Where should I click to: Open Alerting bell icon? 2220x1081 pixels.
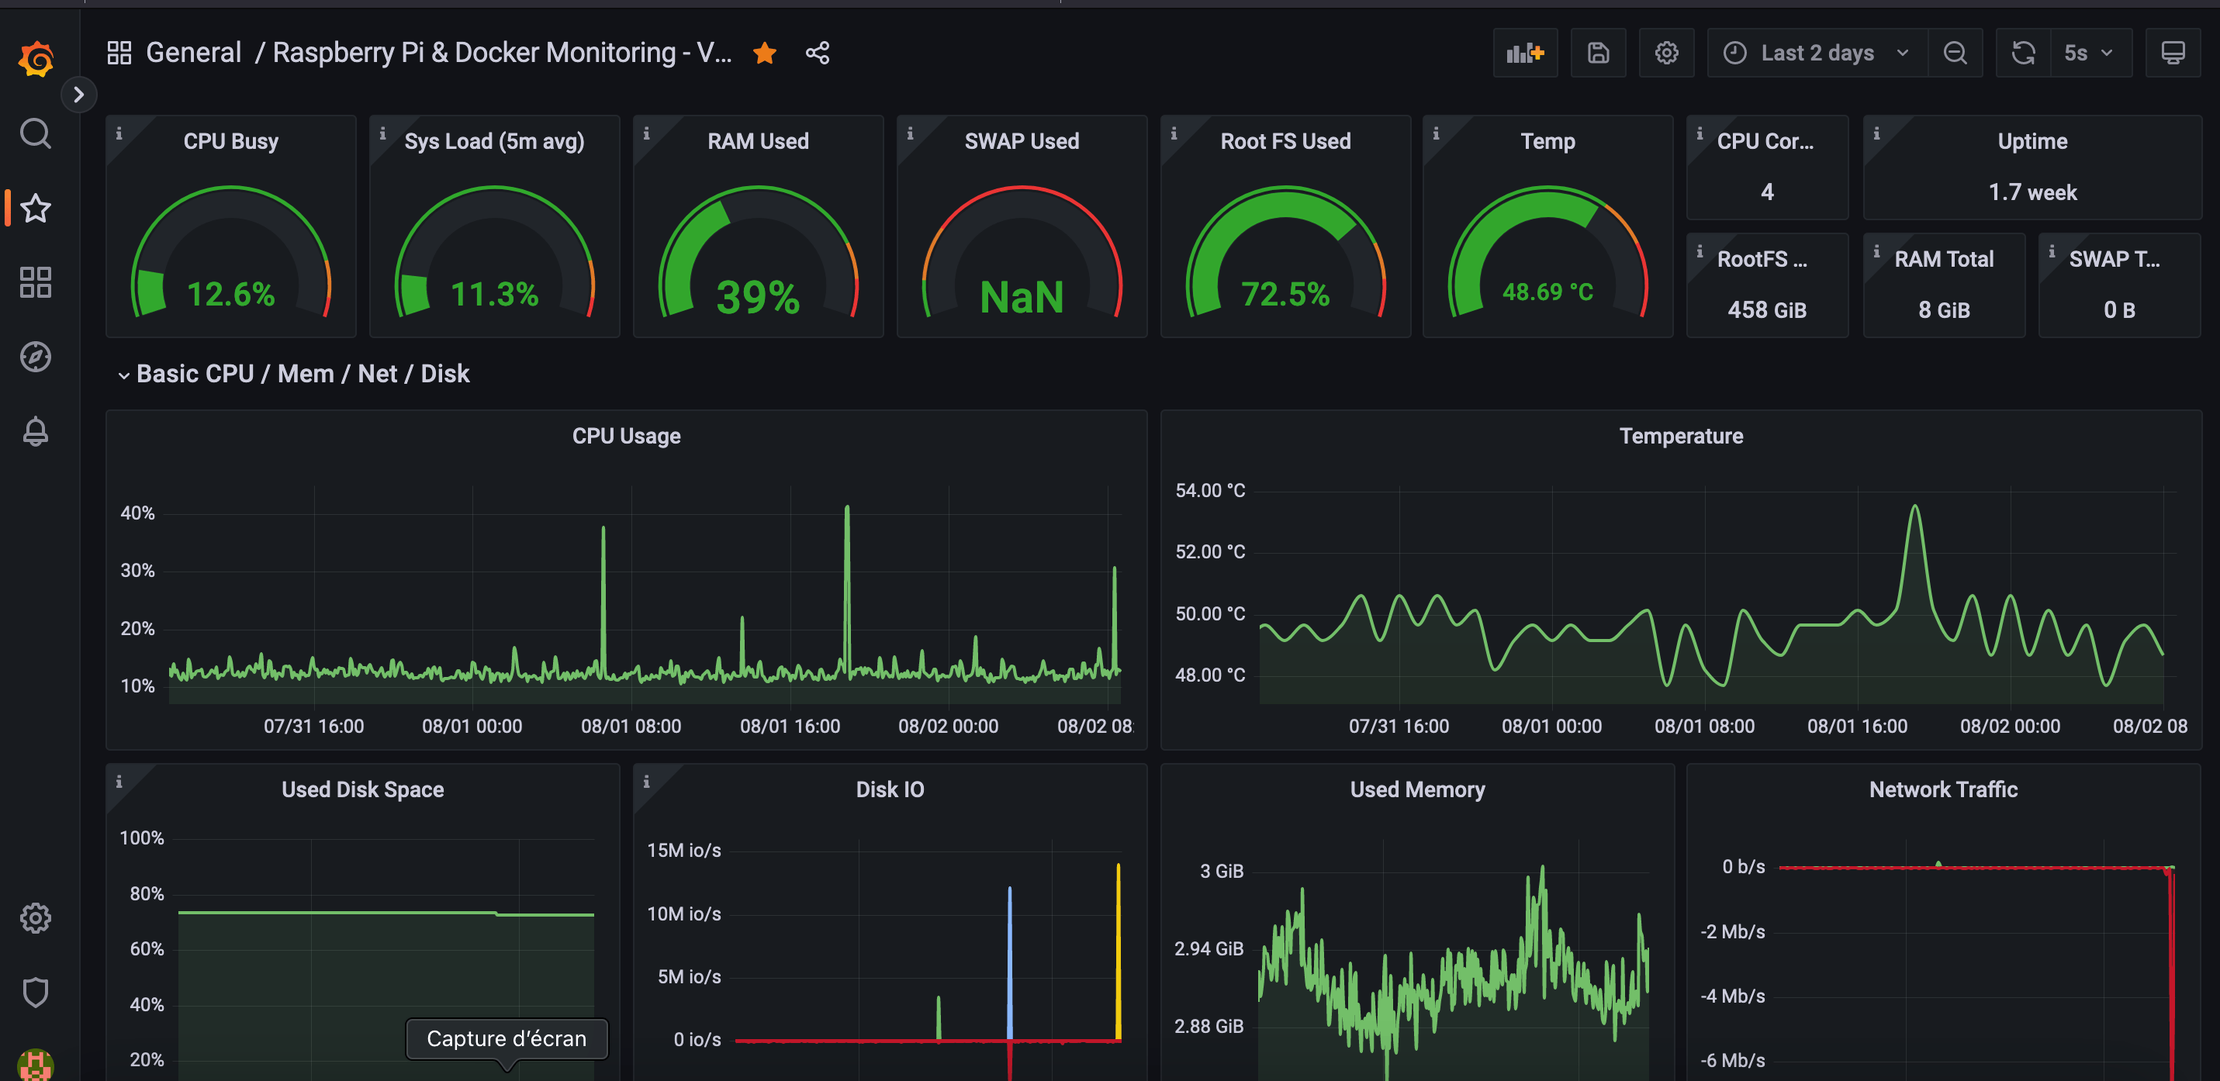tap(36, 430)
